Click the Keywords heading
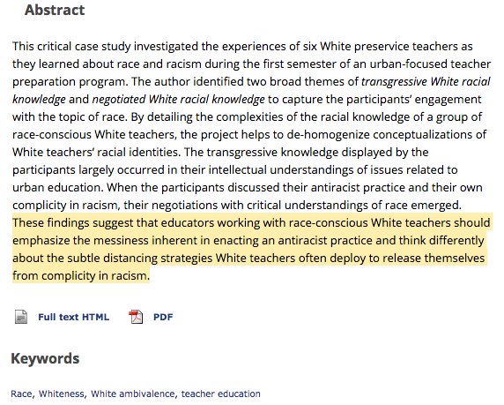 click(45, 358)
